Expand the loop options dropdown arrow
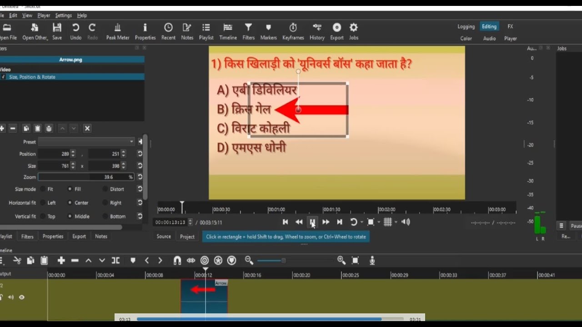582x327 pixels. pos(362,222)
